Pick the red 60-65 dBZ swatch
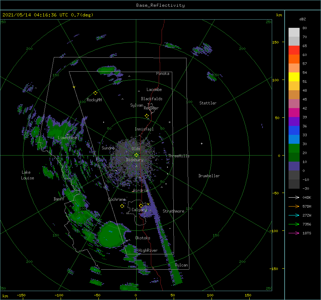 click(x=294, y=50)
